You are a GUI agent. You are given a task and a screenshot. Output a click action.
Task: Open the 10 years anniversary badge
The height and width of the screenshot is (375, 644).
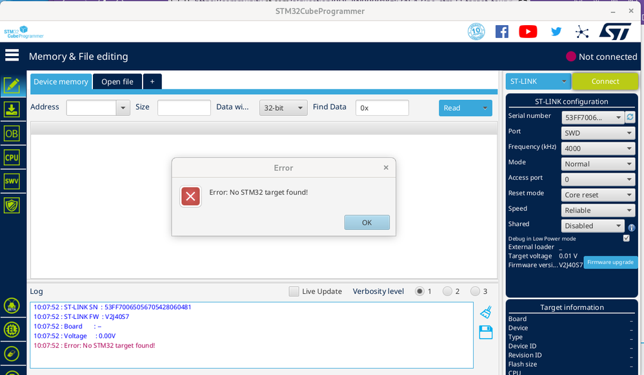[x=476, y=32]
